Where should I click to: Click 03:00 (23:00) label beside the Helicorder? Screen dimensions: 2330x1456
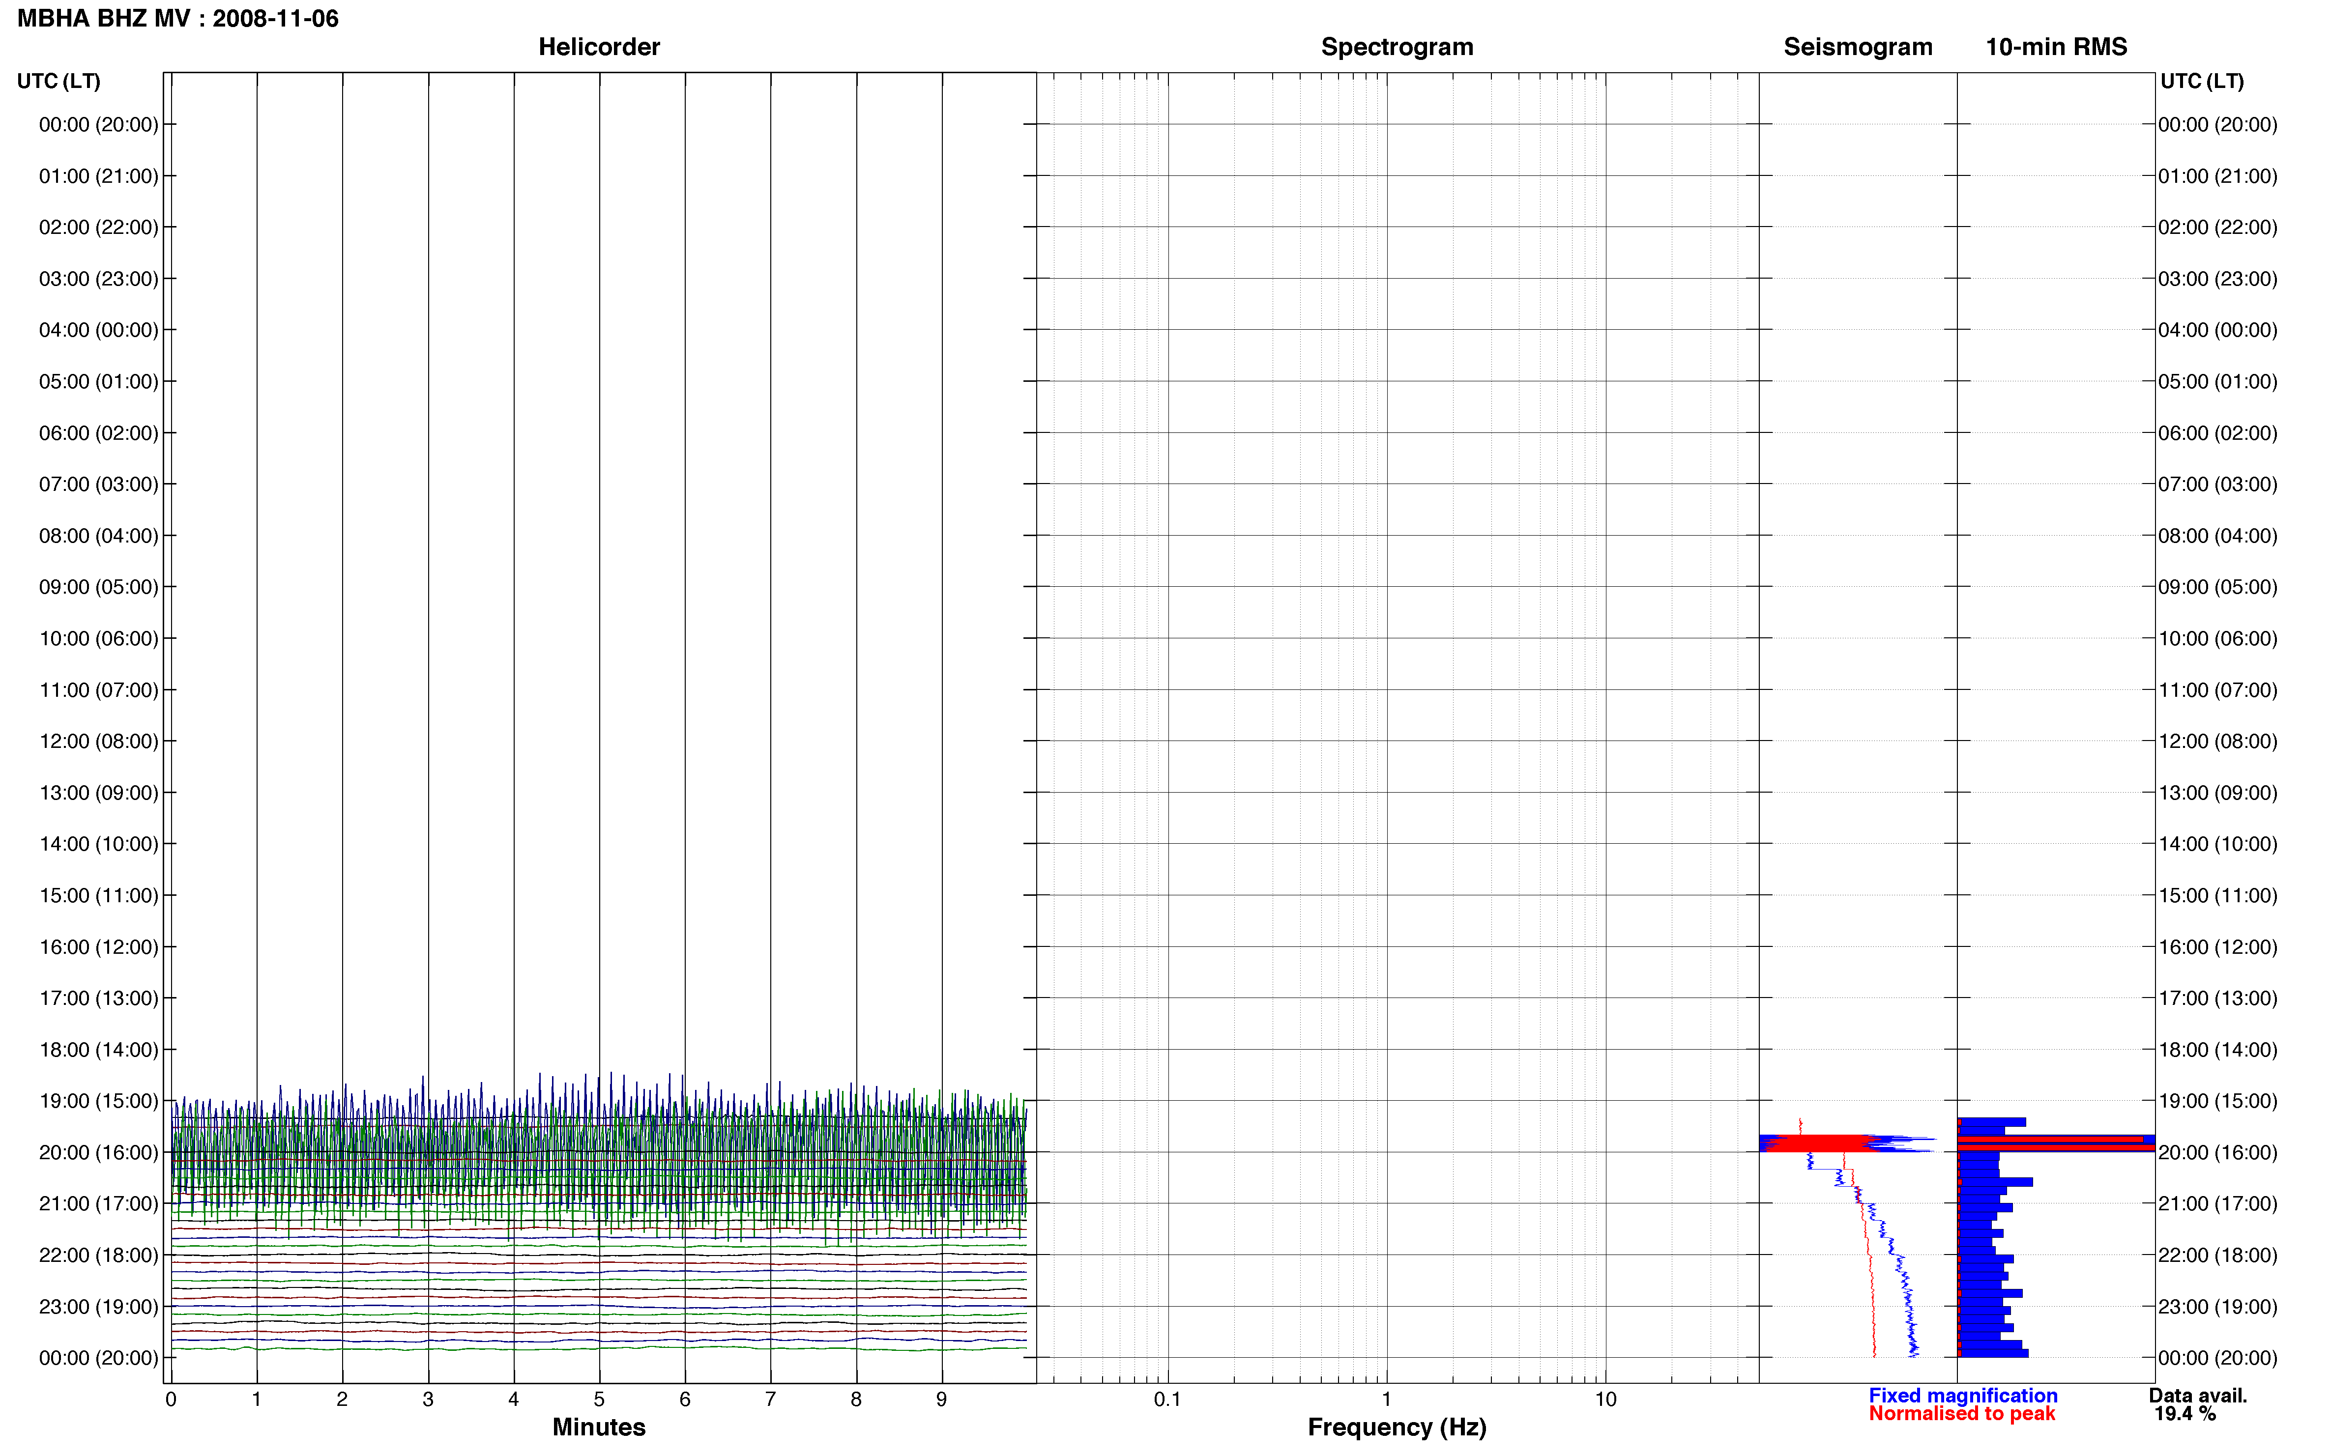(98, 278)
